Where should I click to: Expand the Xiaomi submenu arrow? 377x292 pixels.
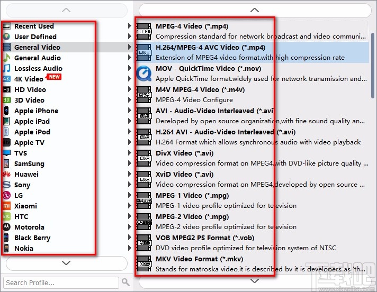(130, 206)
